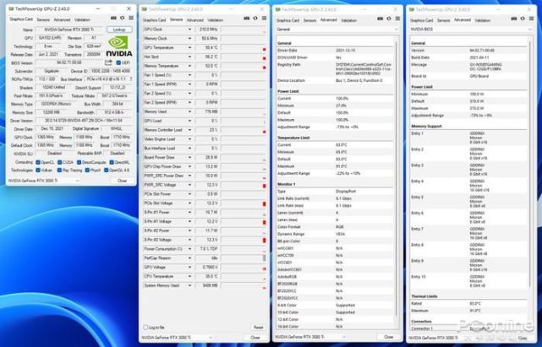
Task: Click refresh icon in Advanced General window
Action: point(389,19)
